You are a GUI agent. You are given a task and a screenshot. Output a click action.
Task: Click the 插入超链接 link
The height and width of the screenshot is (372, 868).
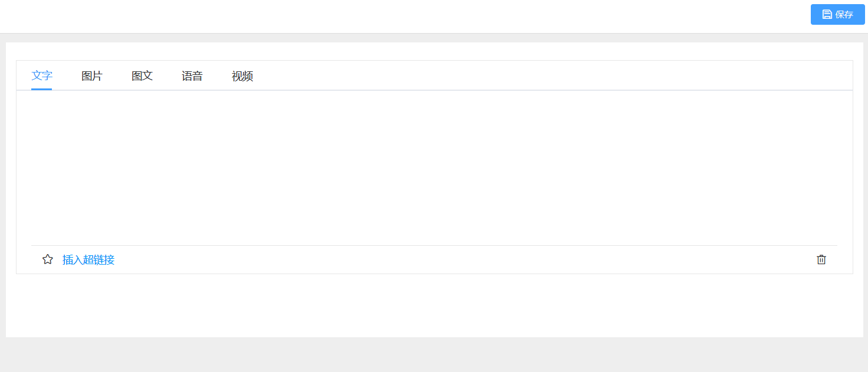coord(88,260)
